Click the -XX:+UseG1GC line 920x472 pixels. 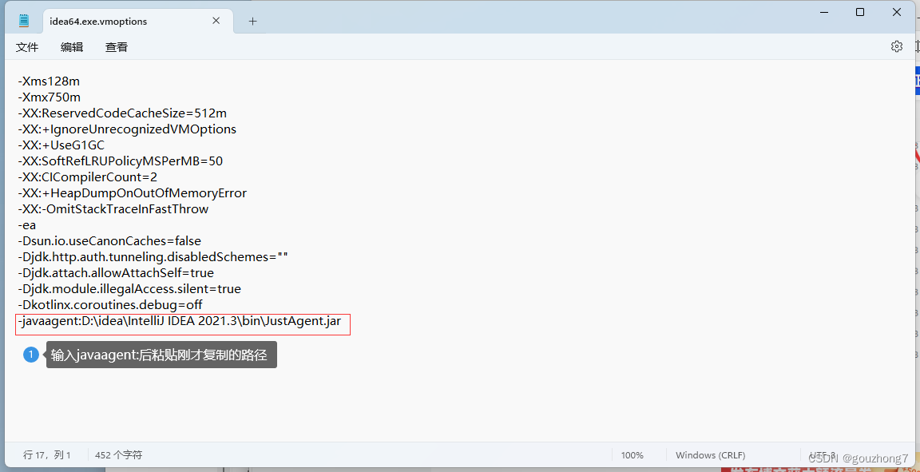pyautogui.click(x=61, y=145)
